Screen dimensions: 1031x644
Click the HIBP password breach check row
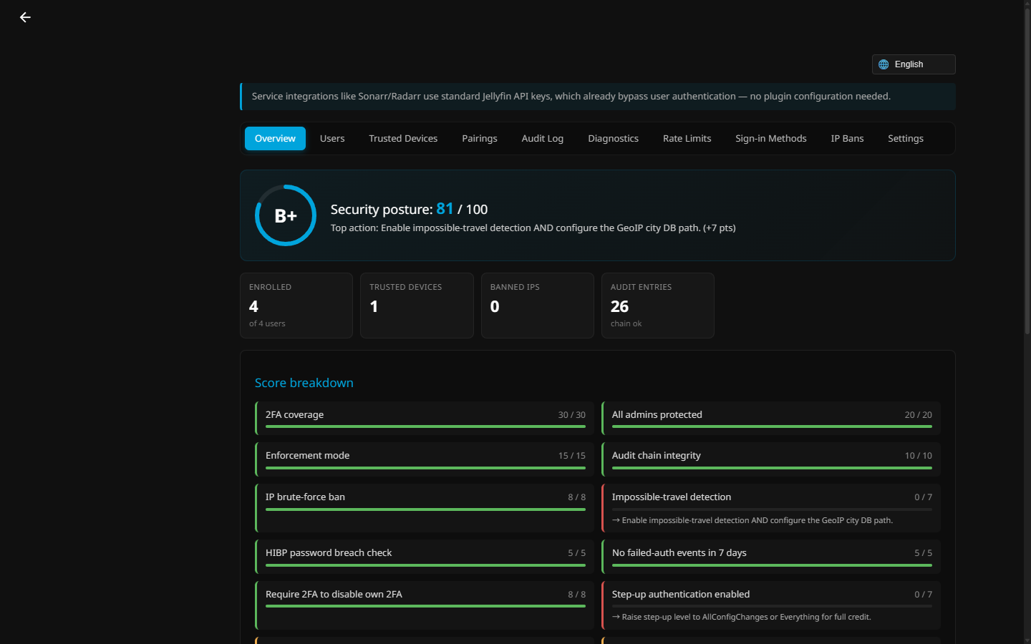pyautogui.click(x=425, y=557)
